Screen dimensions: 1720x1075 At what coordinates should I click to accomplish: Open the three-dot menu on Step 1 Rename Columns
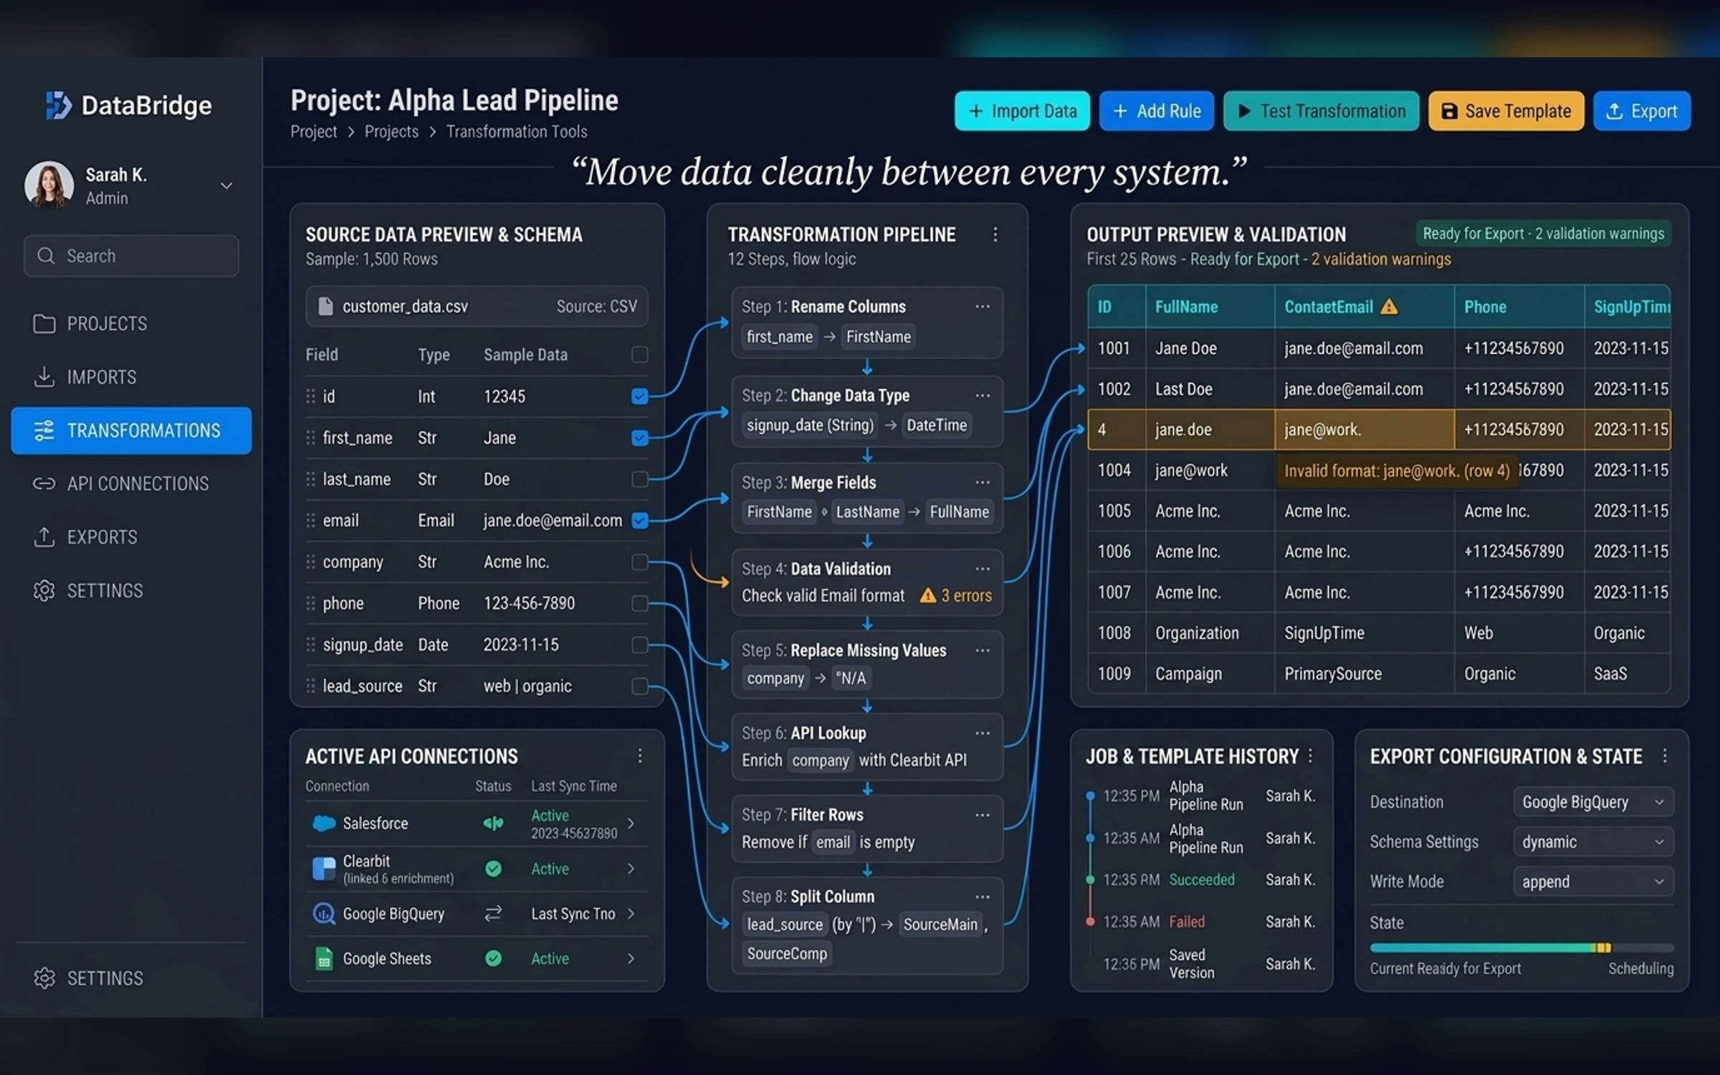(x=983, y=307)
